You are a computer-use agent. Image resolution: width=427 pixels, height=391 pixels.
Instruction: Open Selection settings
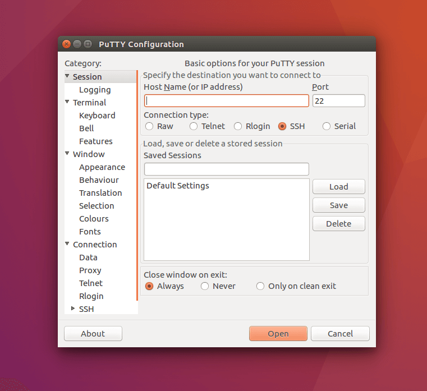[97, 206]
